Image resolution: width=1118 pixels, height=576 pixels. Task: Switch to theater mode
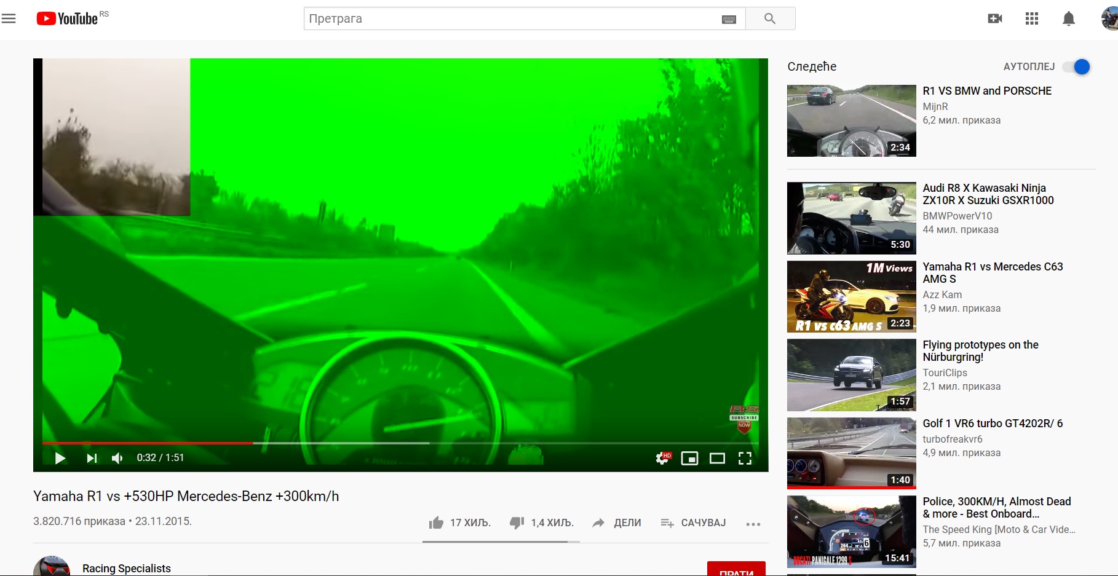[717, 458]
